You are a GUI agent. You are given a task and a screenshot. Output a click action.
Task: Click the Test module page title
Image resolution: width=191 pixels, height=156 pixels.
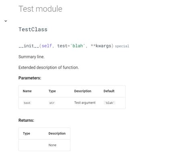pyautogui.click(x=40, y=9)
